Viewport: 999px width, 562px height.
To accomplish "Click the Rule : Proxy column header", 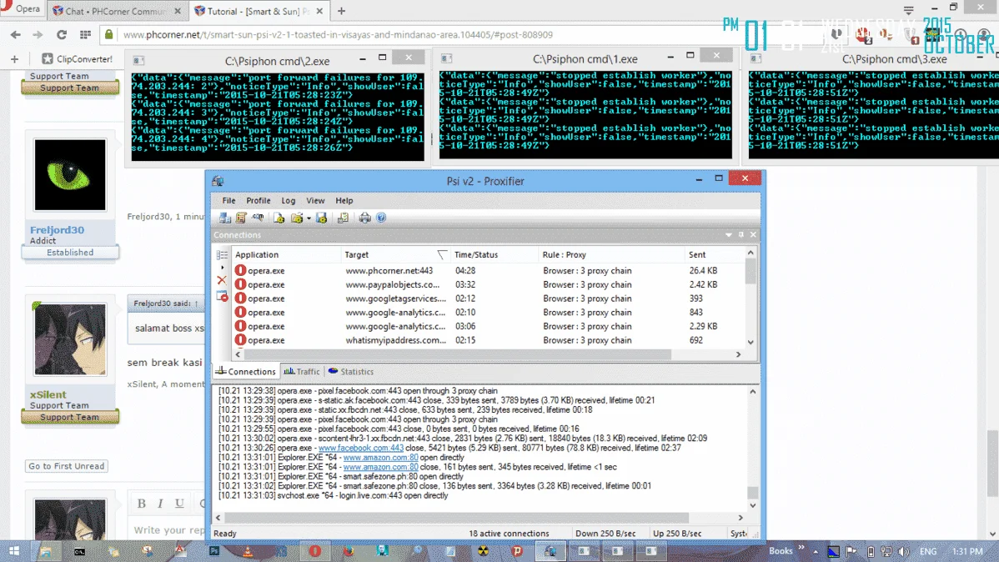I will coord(611,255).
